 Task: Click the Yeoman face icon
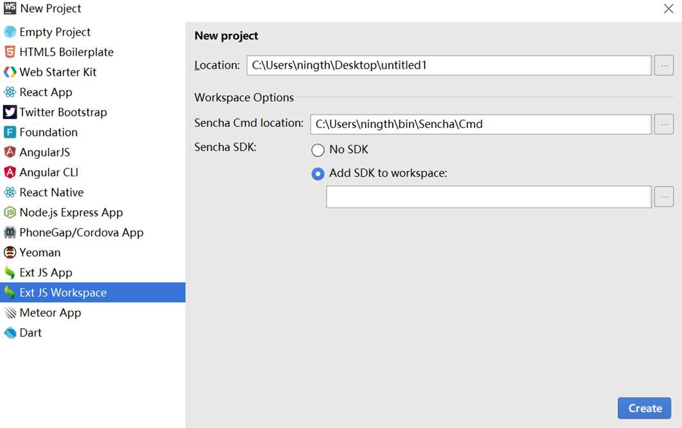coord(10,252)
